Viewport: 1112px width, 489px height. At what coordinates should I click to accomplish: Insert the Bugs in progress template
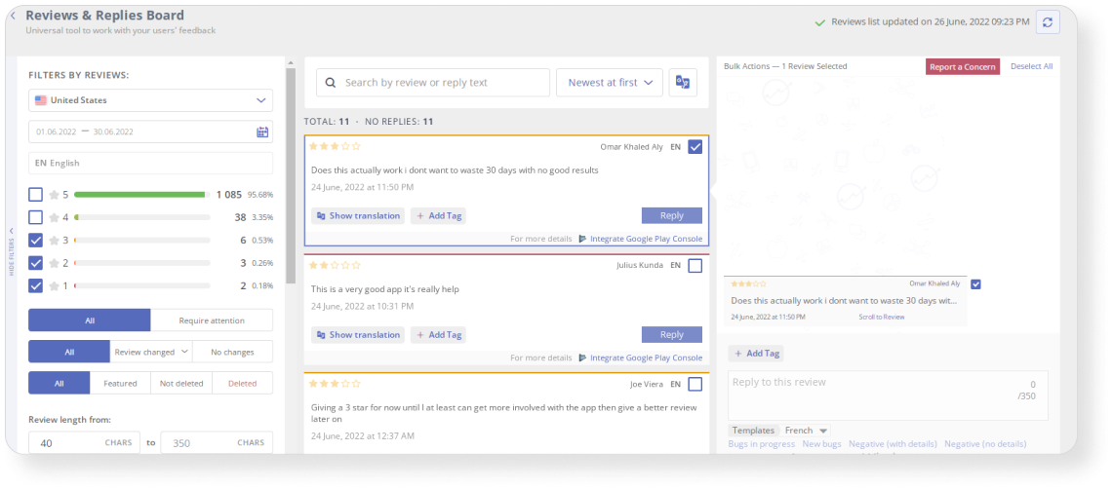(x=762, y=443)
